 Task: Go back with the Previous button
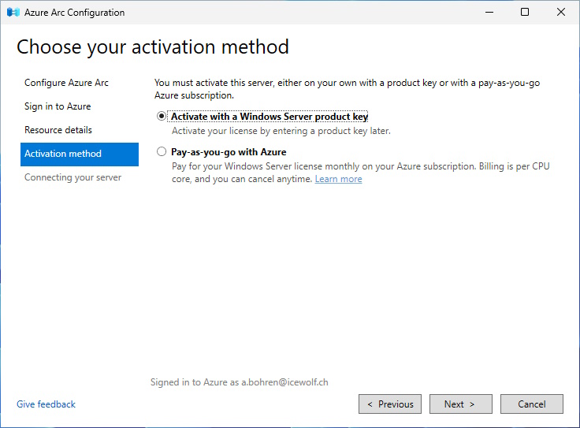390,404
